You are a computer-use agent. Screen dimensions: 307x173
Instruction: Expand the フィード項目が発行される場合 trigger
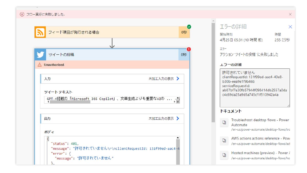click(112, 32)
